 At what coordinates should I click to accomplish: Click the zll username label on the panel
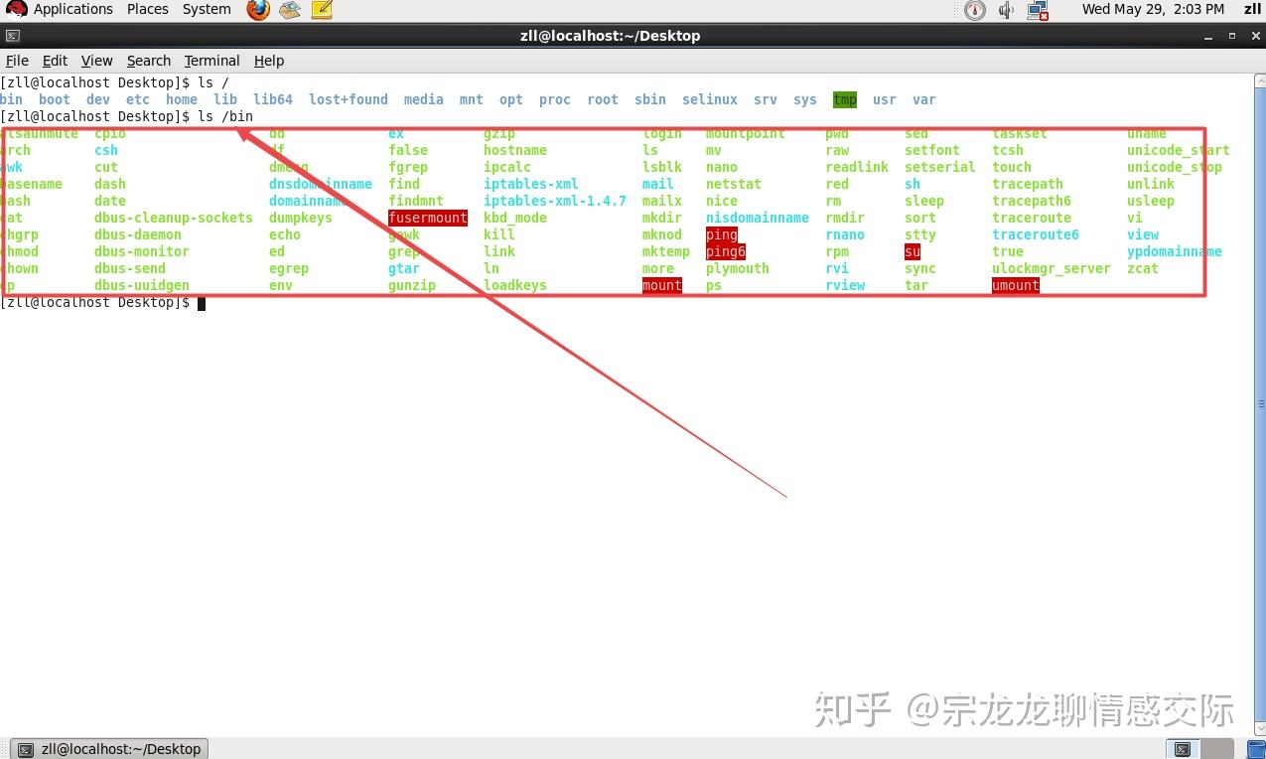click(1252, 10)
